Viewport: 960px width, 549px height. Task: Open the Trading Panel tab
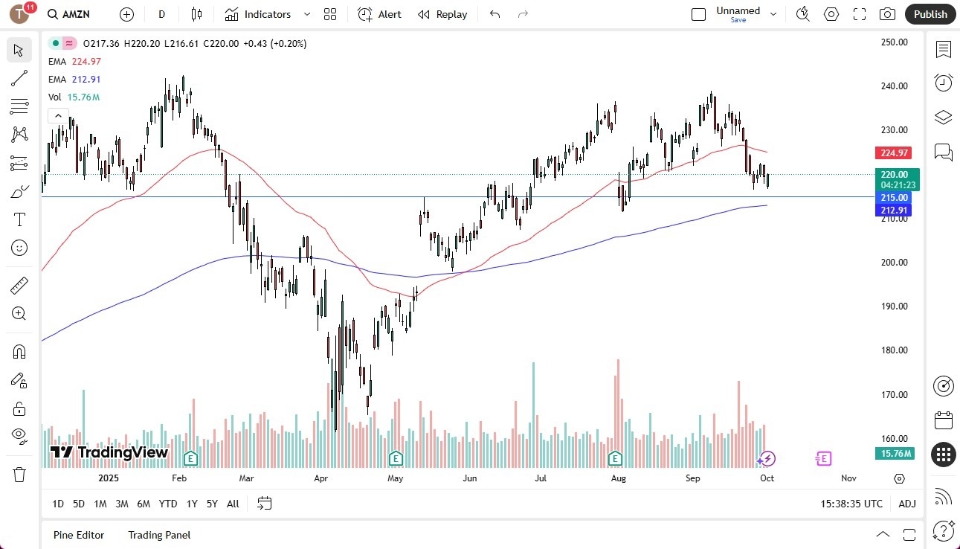[x=158, y=535]
